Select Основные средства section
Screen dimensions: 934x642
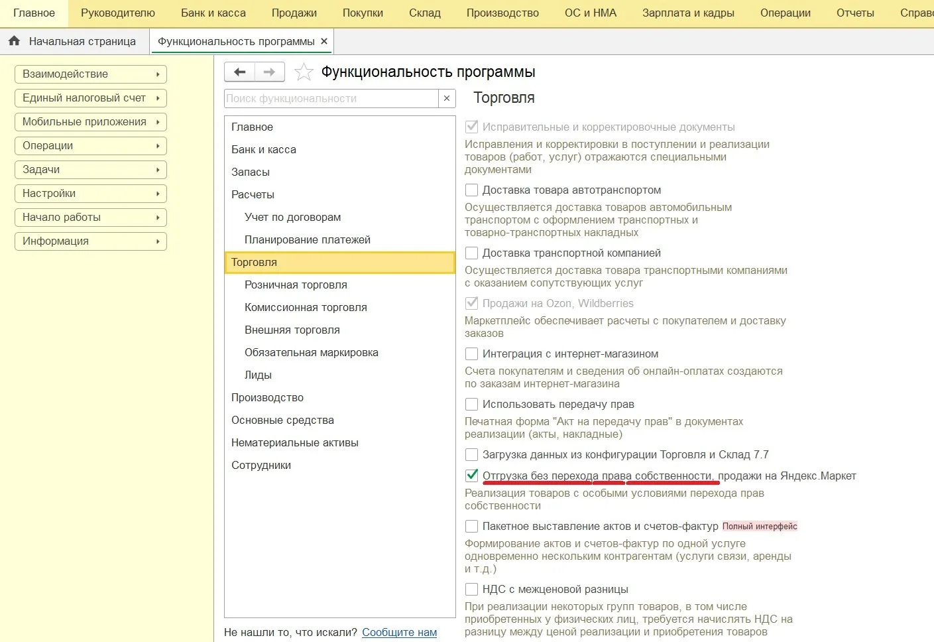(340, 420)
